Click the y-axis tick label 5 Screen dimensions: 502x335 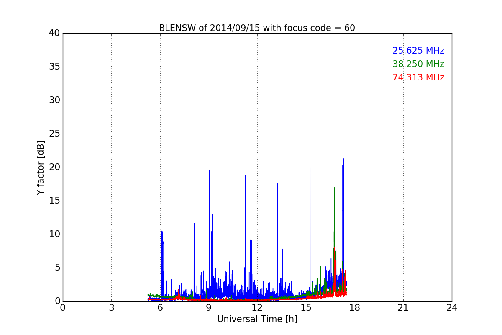coord(57,268)
